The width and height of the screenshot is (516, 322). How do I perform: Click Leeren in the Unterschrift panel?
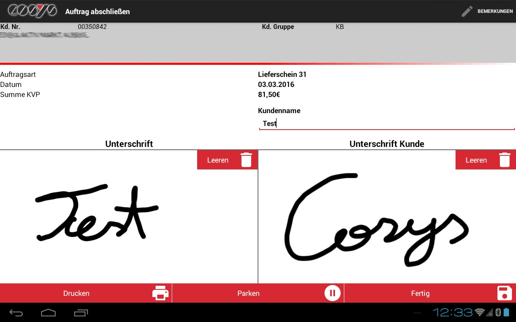(218, 160)
